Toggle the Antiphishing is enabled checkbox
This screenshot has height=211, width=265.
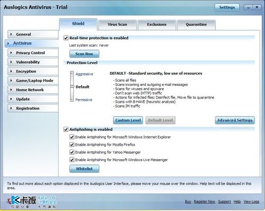pos(66,129)
